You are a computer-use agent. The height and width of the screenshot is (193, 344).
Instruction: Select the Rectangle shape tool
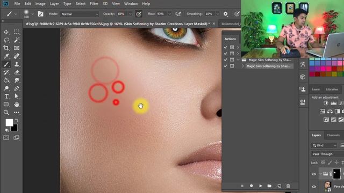(6, 104)
